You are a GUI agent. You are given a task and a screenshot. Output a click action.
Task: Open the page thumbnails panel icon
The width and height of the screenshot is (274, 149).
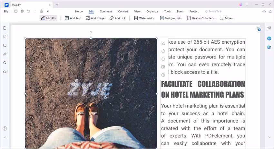coord(5,28)
